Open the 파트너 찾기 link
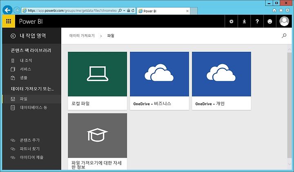Viewport: 294px width, 172px height. [x=30, y=149]
